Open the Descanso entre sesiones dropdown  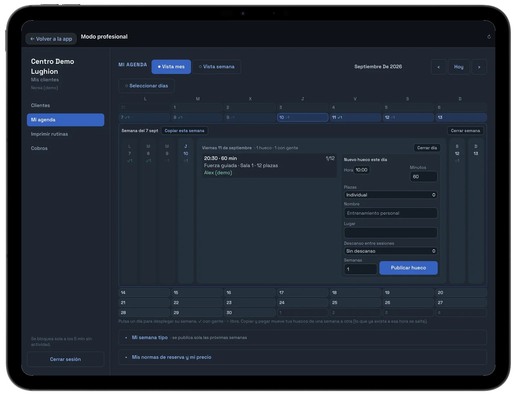pyautogui.click(x=391, y=251)
